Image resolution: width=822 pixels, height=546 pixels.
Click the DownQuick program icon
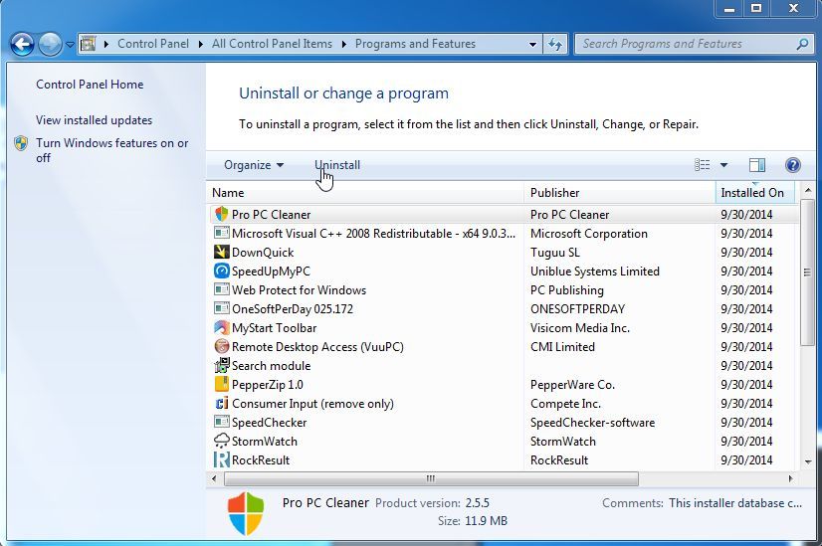coord(222,252)
